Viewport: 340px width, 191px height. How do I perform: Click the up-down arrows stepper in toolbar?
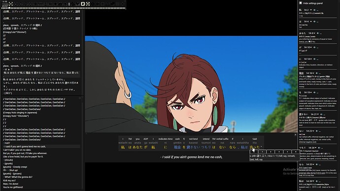[x=69, y=4]
